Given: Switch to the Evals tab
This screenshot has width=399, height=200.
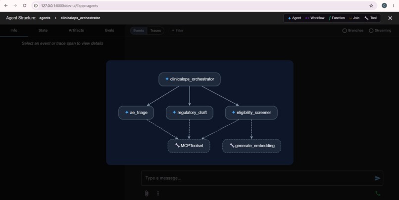Looking at the screenshot, I should point(109,30).
